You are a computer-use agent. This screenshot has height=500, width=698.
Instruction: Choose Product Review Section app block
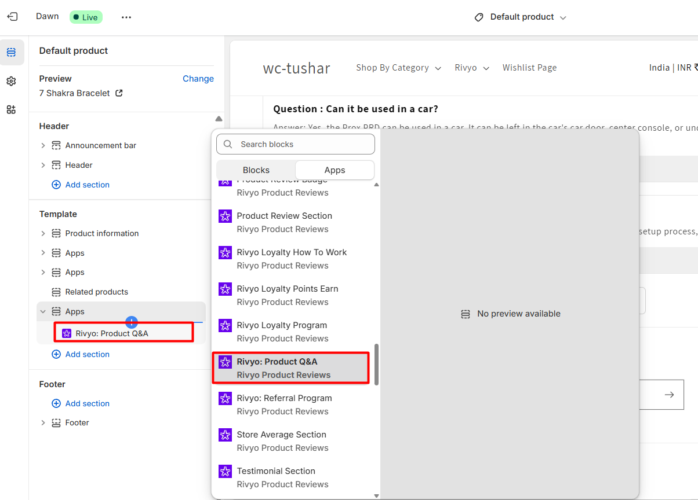(291, 222)
